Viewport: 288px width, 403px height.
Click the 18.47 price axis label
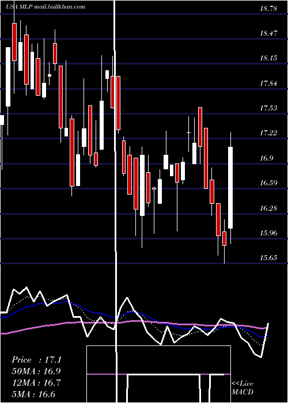(268, 33)
